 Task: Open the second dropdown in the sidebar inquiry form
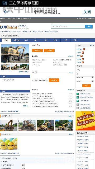pyautogui.click(x=87, y=81)
